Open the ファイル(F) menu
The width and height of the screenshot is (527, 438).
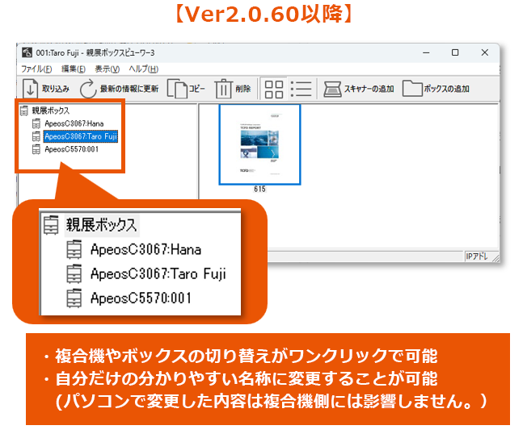pyautogui.click(x=36, y=69)
